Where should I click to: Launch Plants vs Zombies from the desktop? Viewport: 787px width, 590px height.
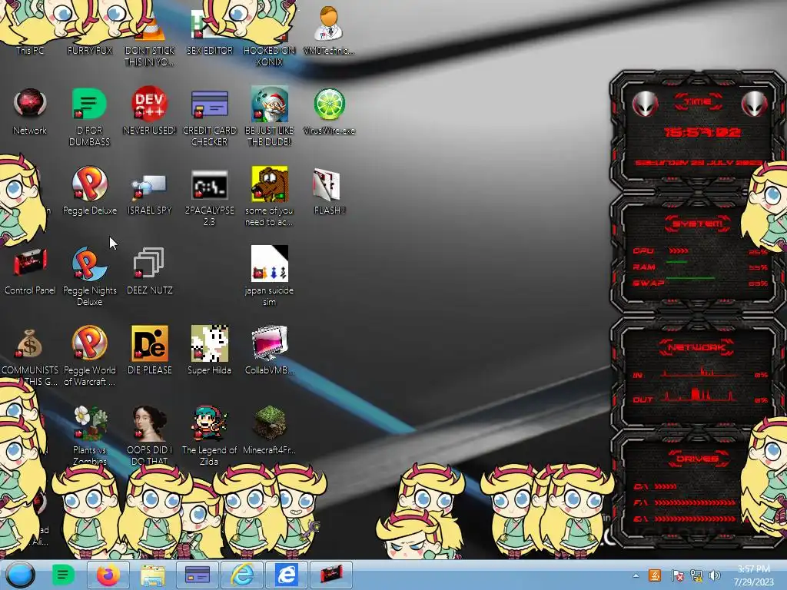click(x=89, y=423)
